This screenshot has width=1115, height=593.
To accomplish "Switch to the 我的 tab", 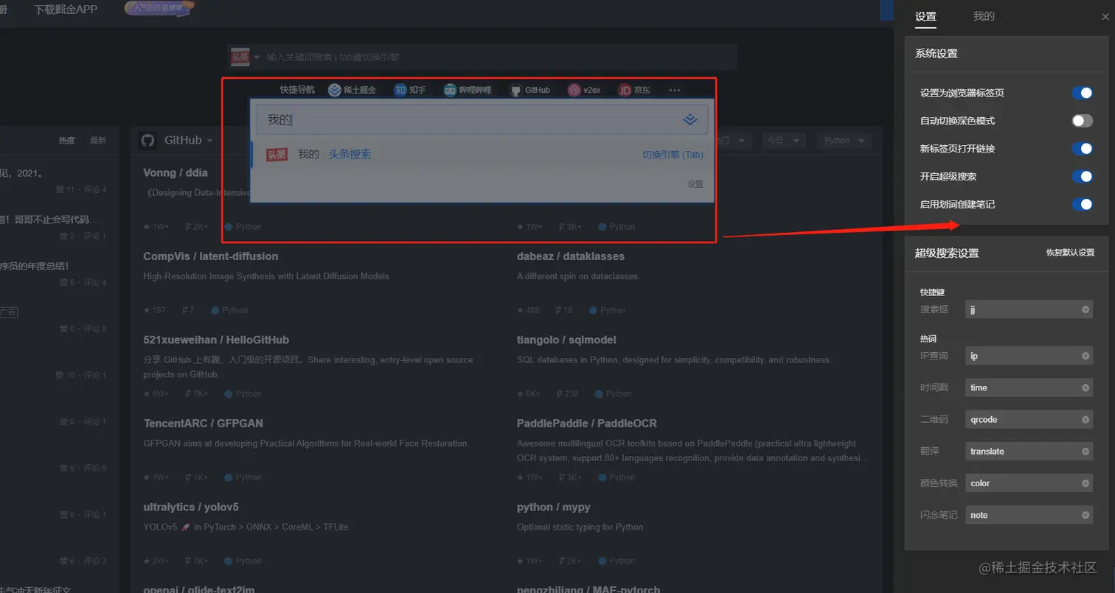I will click(x=984, y=16).
